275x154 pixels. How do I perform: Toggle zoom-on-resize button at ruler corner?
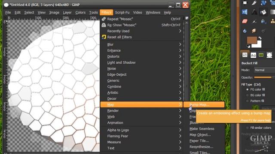(187, 18)
